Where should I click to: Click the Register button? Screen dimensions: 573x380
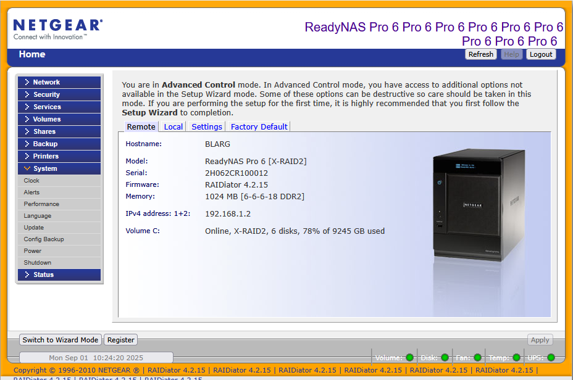(120, 340)
